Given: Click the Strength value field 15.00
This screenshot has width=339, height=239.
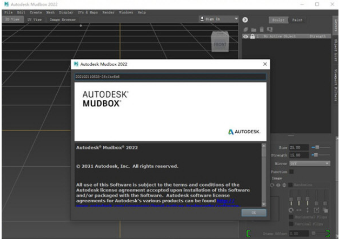Looking at the screenshot, I should [x=299, y=155].
